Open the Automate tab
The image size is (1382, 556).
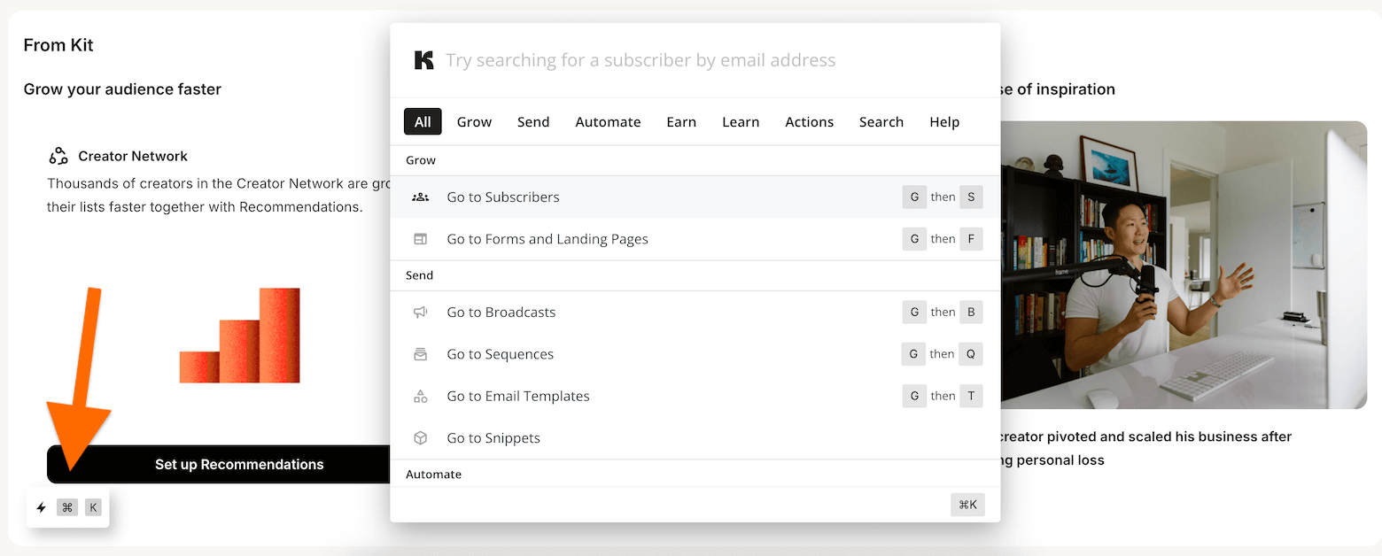coord(608,122)
